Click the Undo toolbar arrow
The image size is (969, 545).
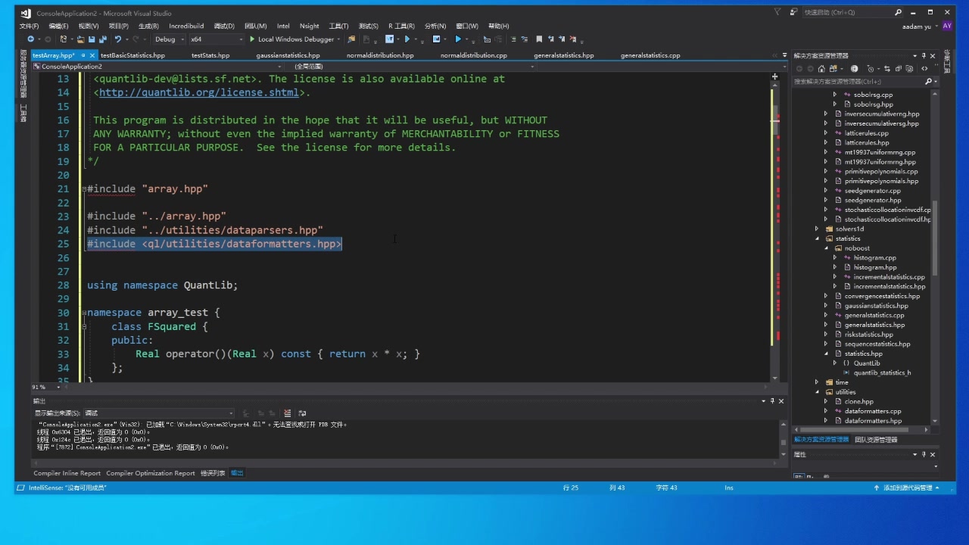pyautogui.click(x=118, y=39)
